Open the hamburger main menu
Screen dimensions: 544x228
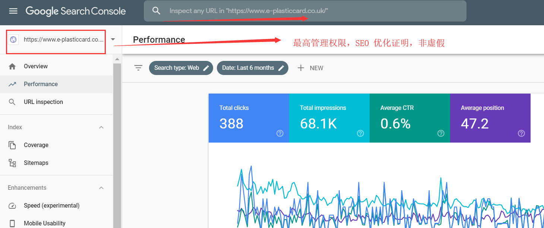click(x=13, y=11)
